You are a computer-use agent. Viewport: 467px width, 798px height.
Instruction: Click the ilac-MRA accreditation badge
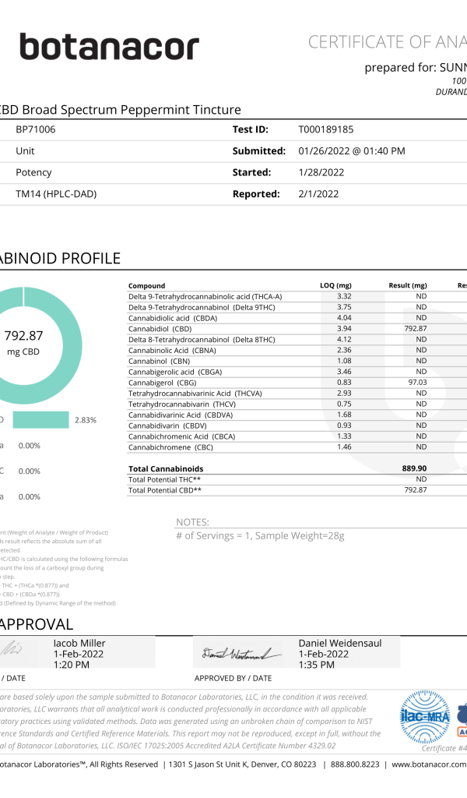(x=425, y=717)
